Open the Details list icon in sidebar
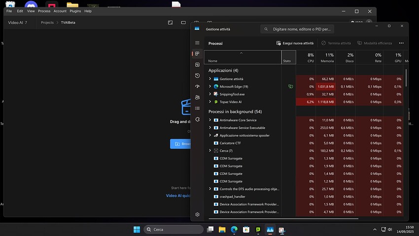Image resolution: width=419 pixels, height=236 pixels. click(197, 108)
